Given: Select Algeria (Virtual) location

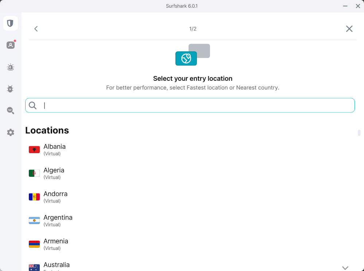Looking at the screenshot, I should [x=190, y=174].
